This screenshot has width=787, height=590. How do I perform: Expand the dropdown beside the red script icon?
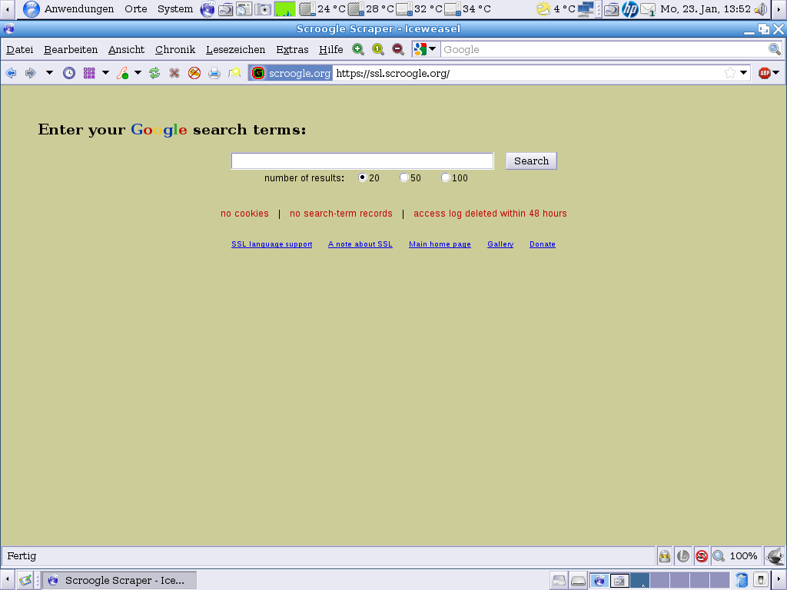coord(138,73)
